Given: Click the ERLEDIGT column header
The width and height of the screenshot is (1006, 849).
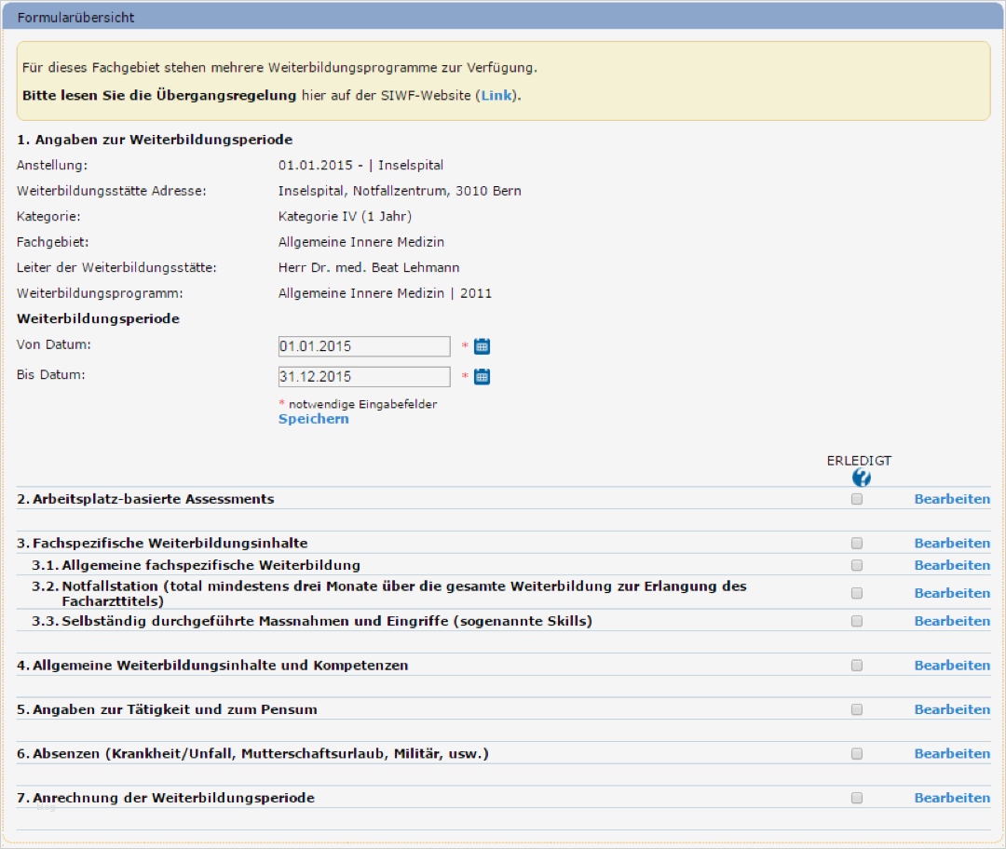Looking at the screenshot, I should (859, 461).
